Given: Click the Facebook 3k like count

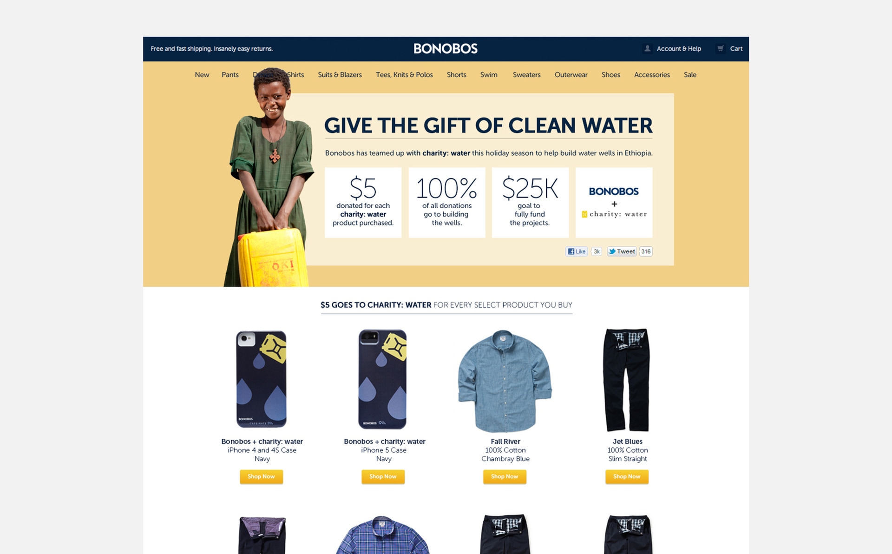Looking at the screenshot, I should 597,251.
